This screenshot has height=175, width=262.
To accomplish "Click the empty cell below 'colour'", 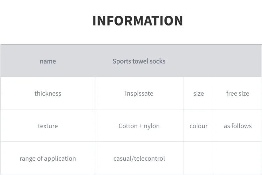I will (198, 158).
